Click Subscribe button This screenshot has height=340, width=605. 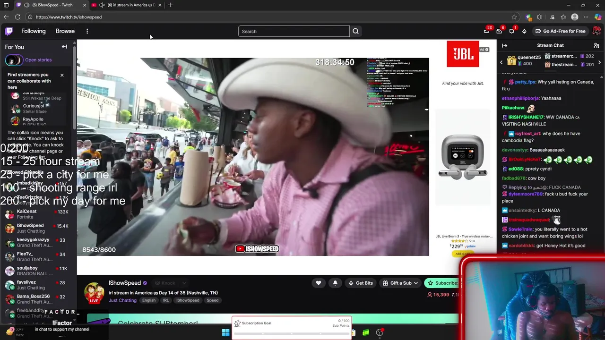(x=442, y=283)
